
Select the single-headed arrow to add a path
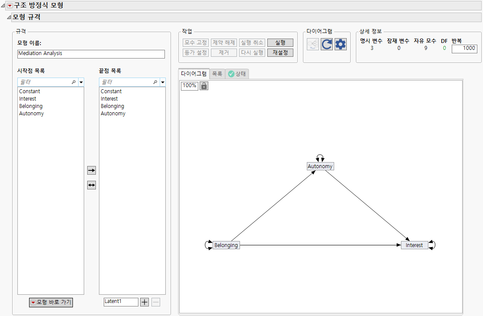pos(92,170)
